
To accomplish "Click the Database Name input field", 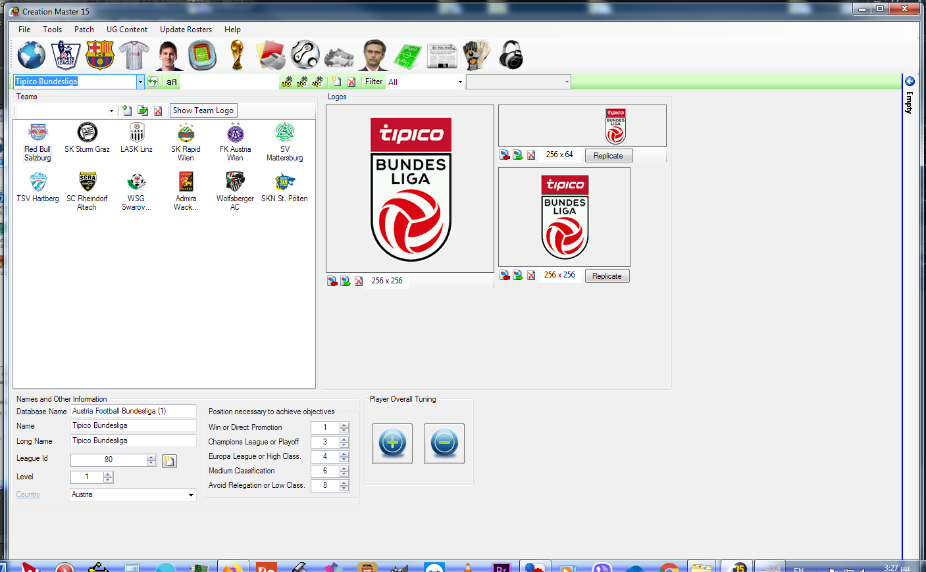I will point(134,411).
